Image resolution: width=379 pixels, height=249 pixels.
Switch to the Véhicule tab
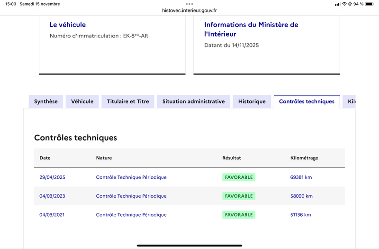coord(82,101)
